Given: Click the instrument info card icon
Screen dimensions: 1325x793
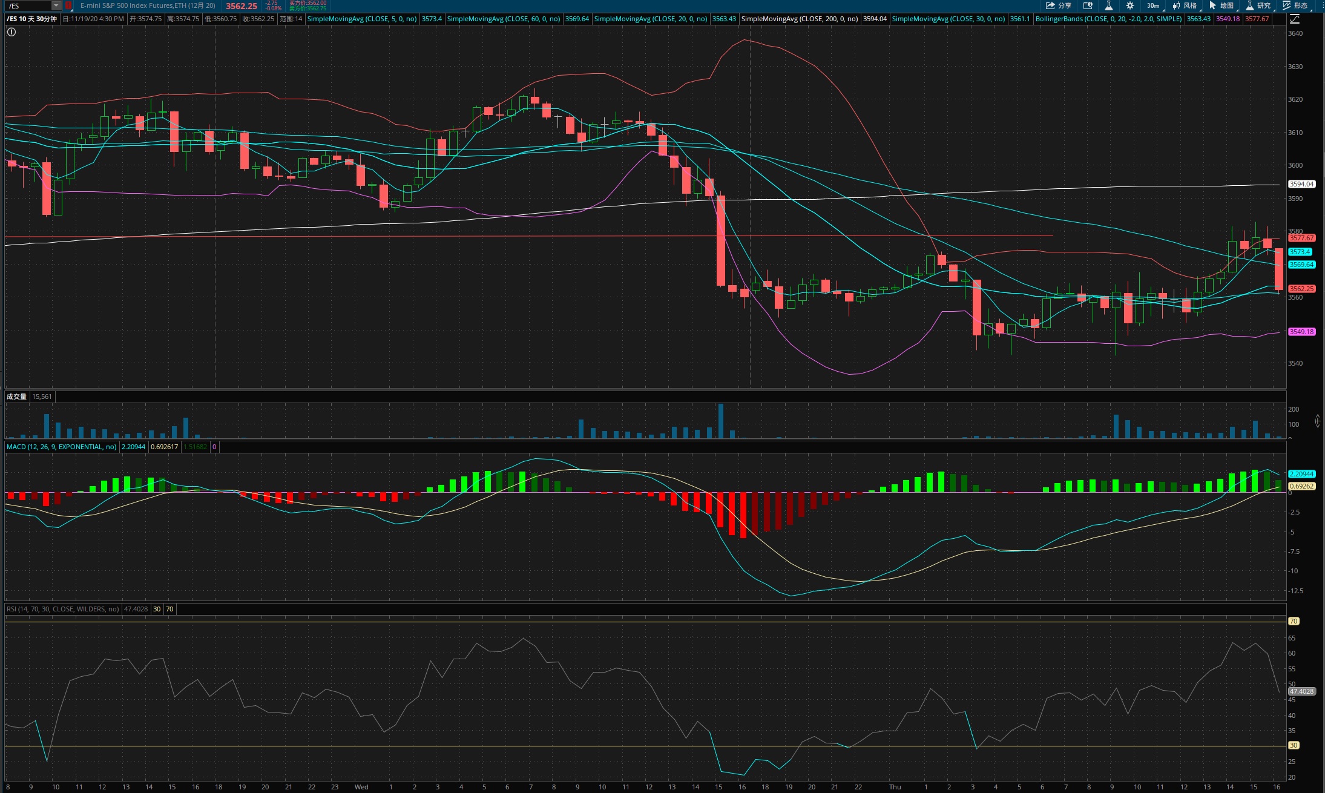Looking at the screenshot, I should point(1088,5).
